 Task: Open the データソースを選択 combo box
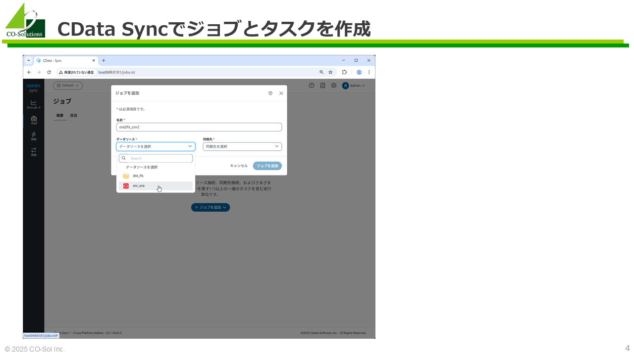(x=156, y=146)
